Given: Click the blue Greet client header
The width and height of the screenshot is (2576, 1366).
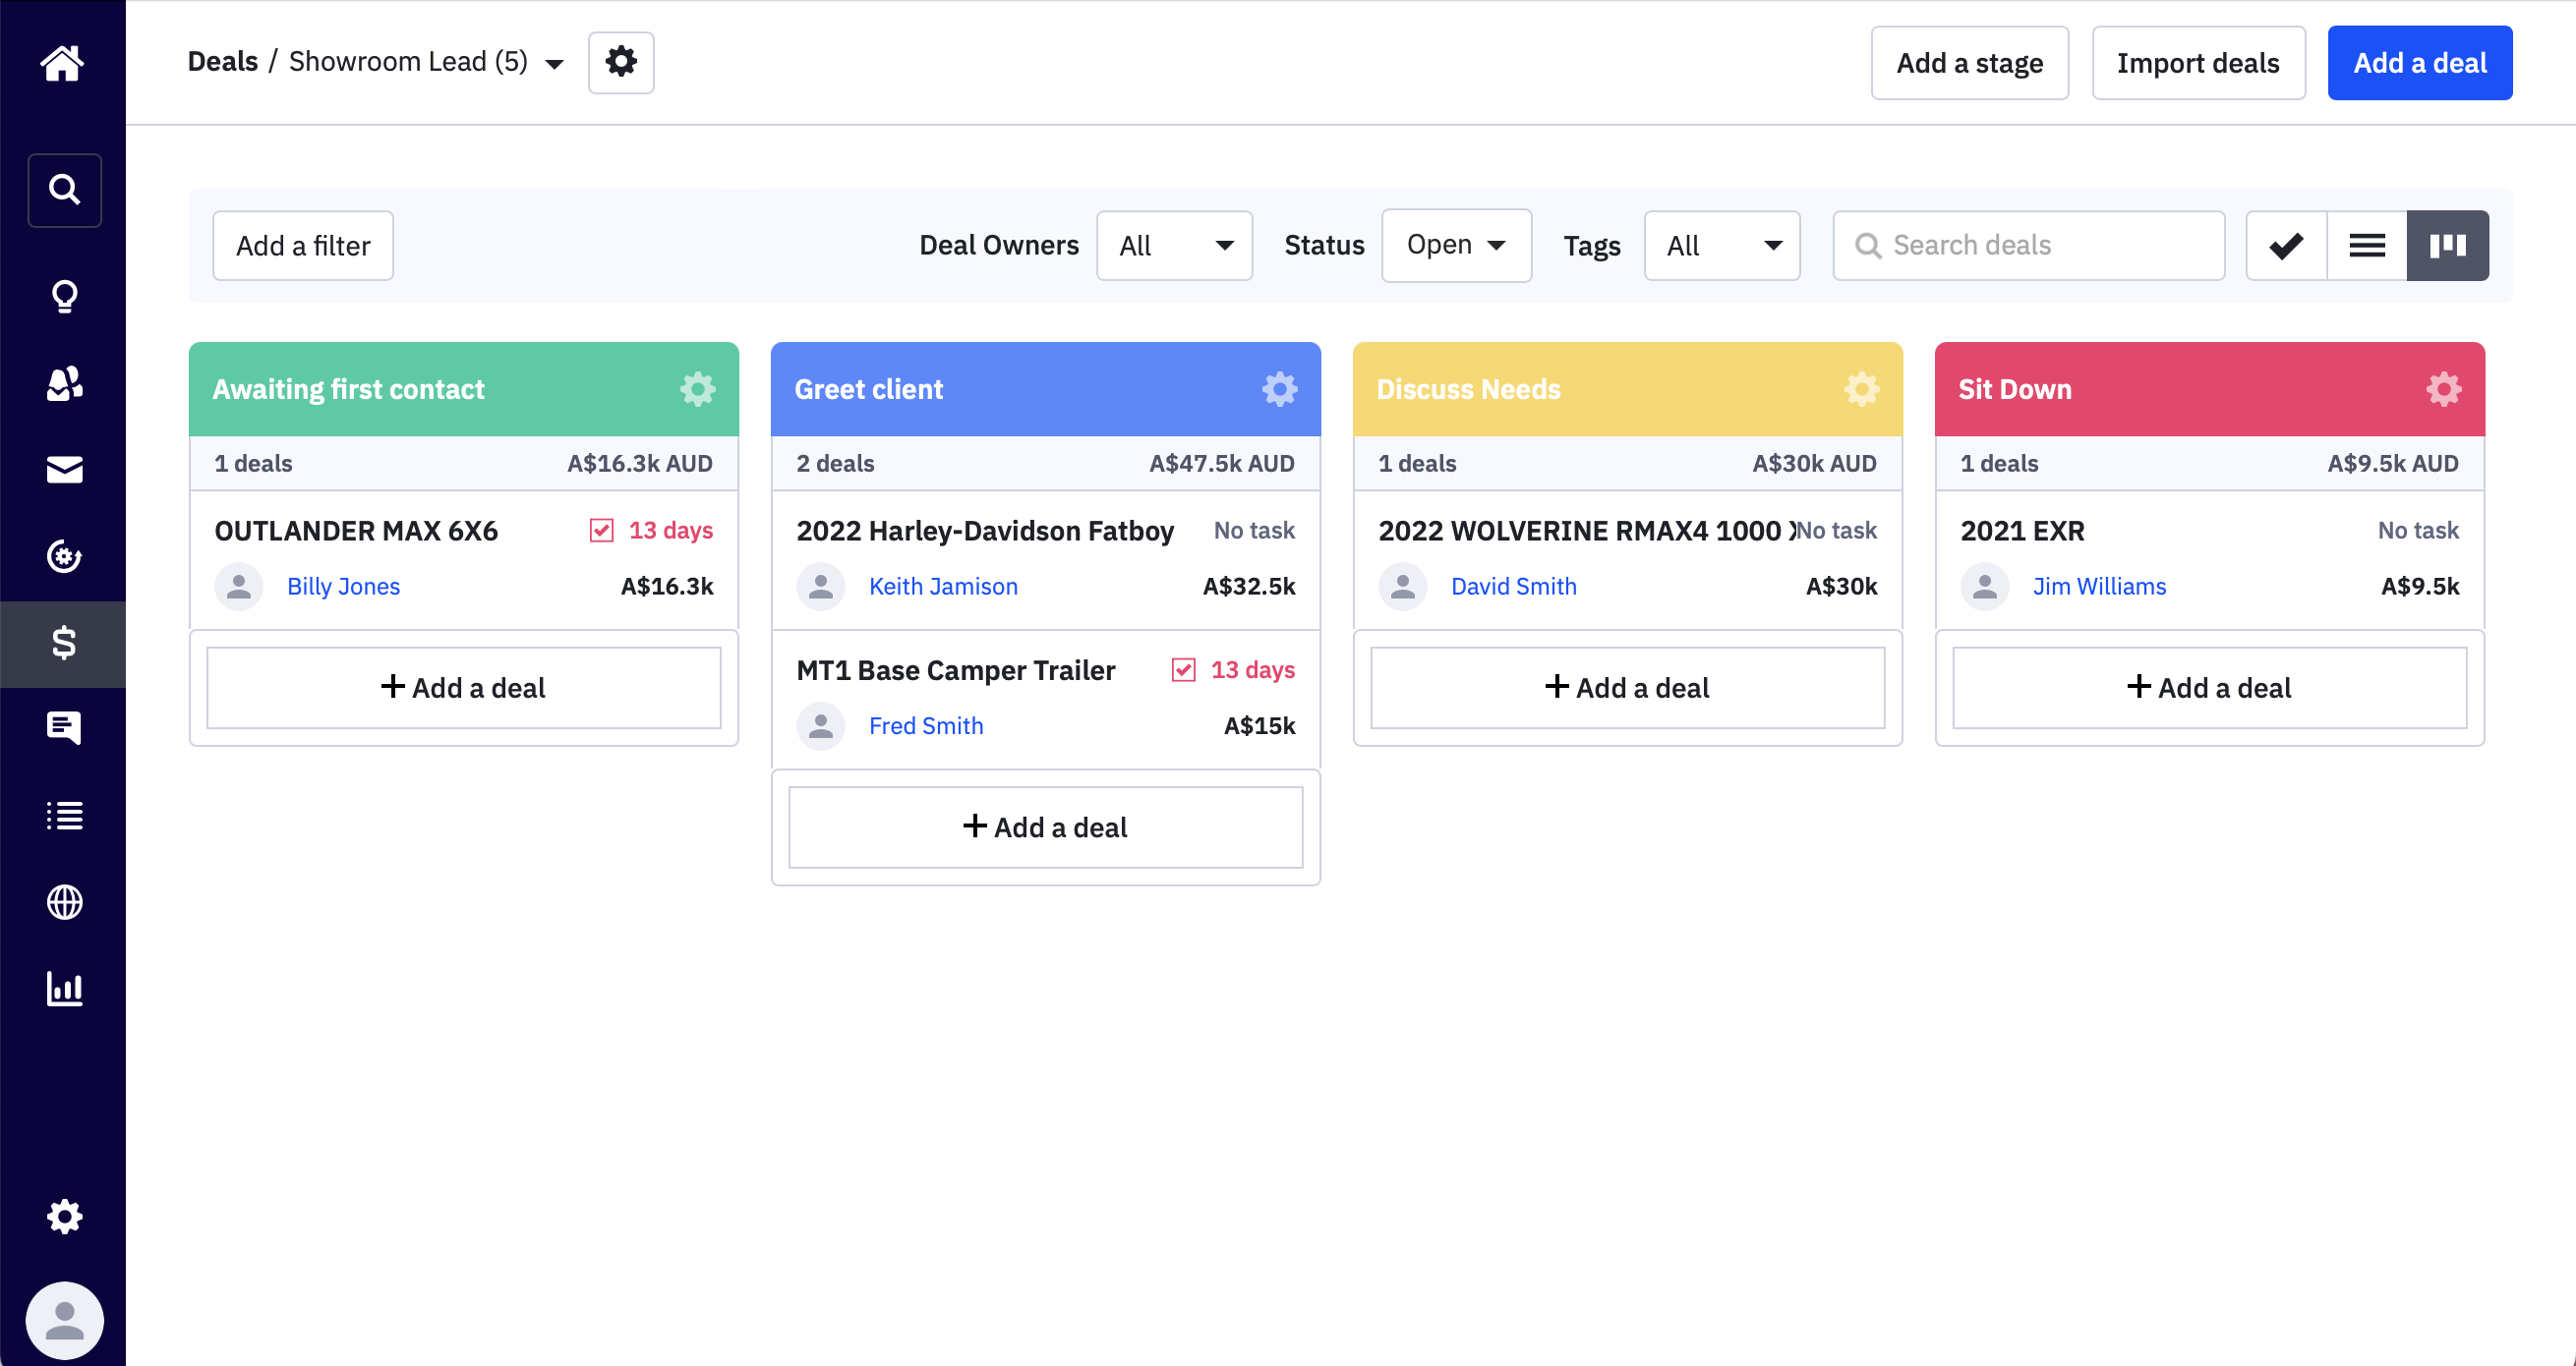Looking at the screenshot, I should pos(1045,389).
